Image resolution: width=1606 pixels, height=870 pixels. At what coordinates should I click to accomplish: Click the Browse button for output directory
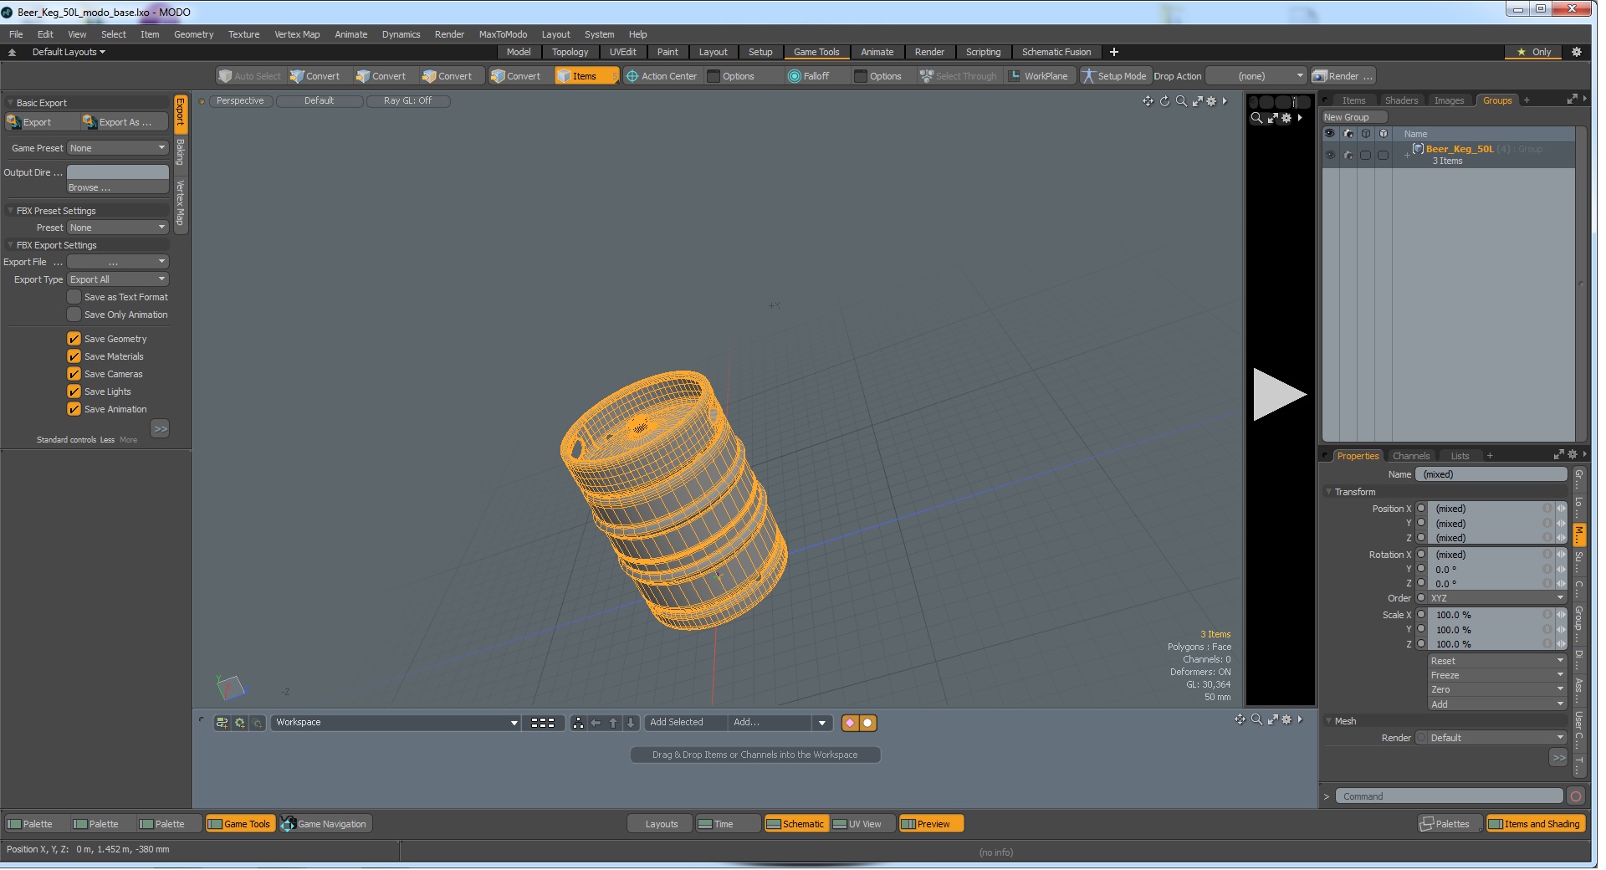[118, 187]
